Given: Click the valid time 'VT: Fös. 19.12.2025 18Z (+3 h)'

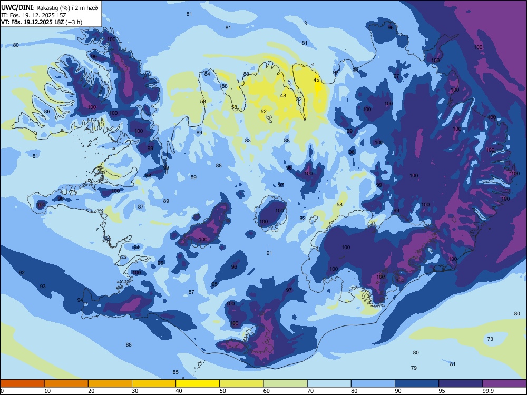Looking at the screenshot, I should coord(42,22).
